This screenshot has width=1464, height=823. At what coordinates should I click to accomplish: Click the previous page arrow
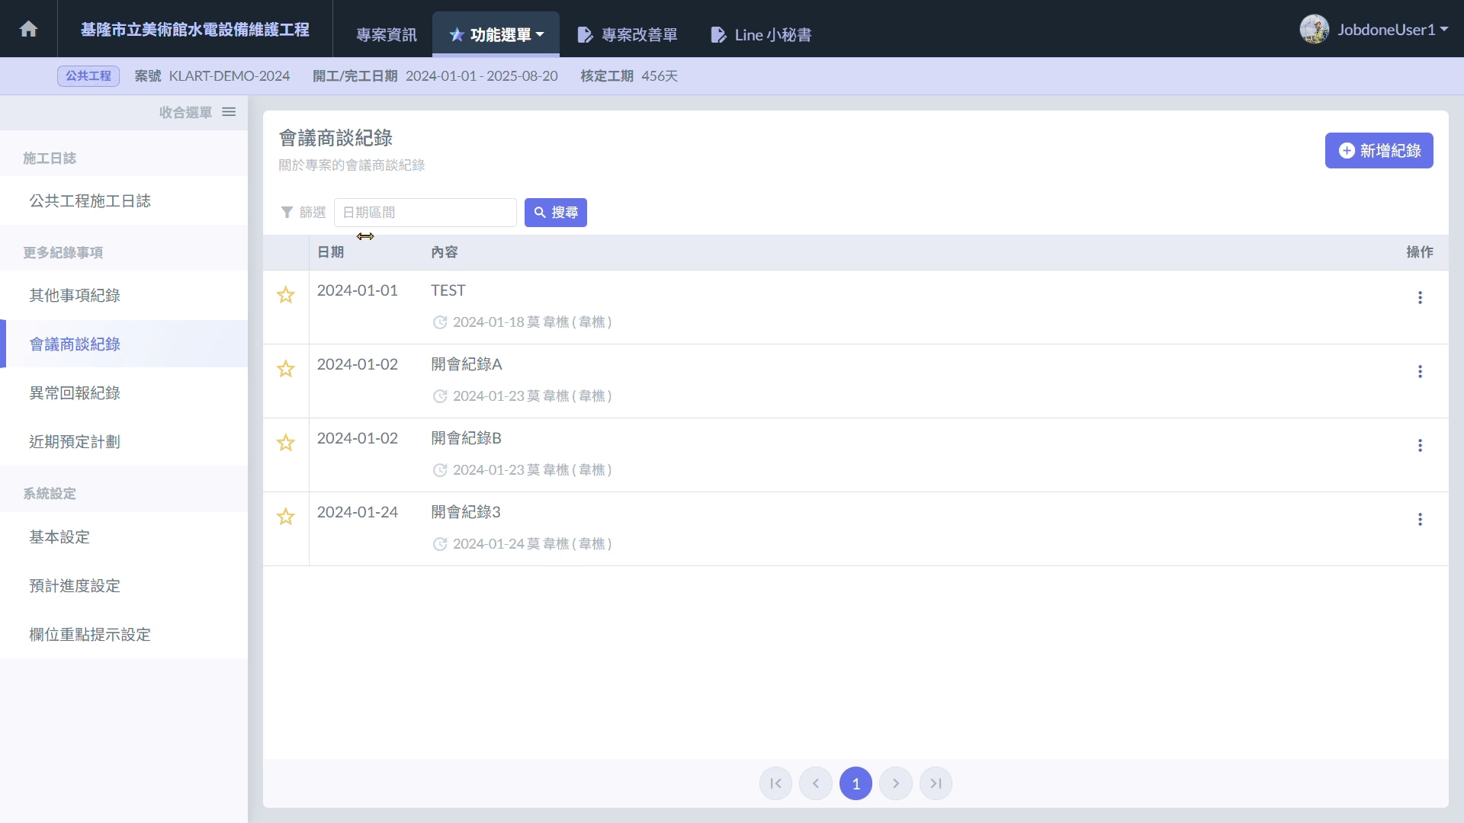(816, 783)
